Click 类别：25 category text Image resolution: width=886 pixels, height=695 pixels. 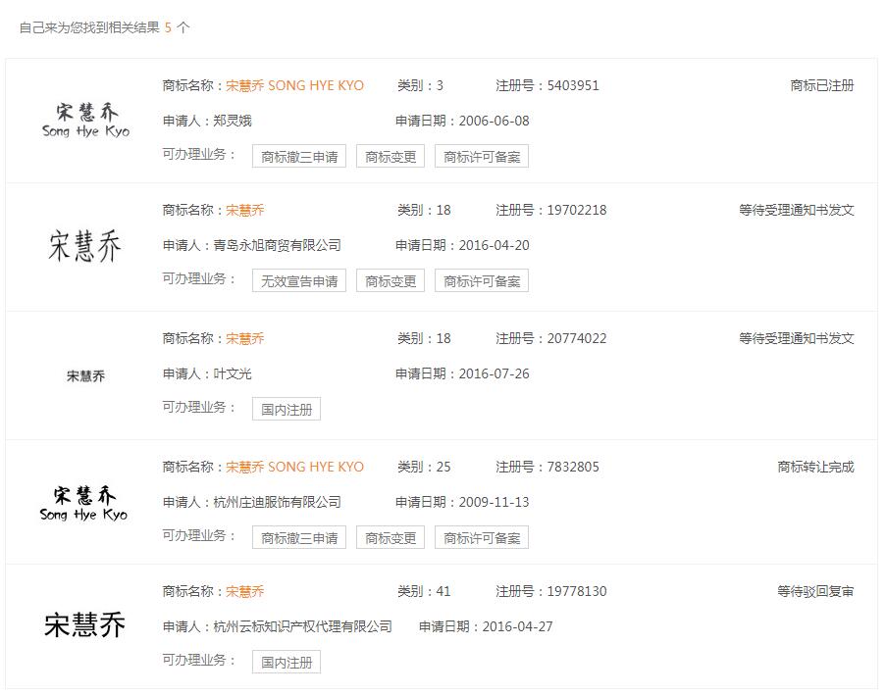424,467
